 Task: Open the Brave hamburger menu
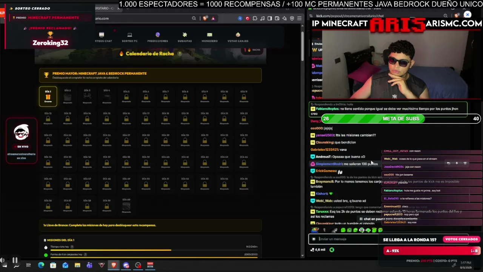(299, 18)
